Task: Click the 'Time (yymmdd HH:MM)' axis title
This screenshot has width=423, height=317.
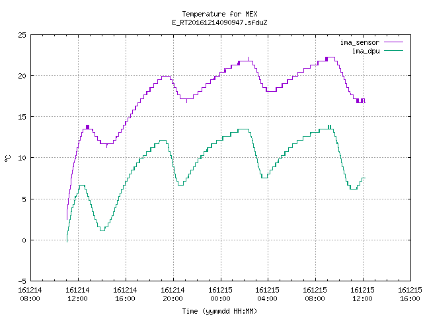Action: 219,311
